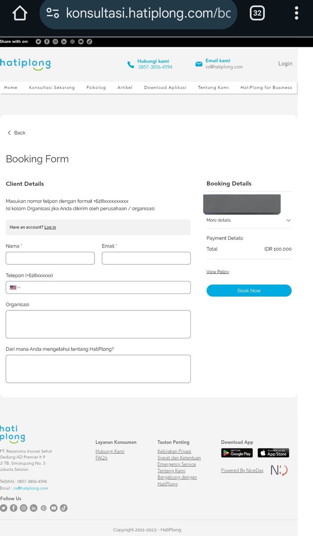Open the Artikel menu item
This screenshot has width=313, height=536.
point(125,88)
